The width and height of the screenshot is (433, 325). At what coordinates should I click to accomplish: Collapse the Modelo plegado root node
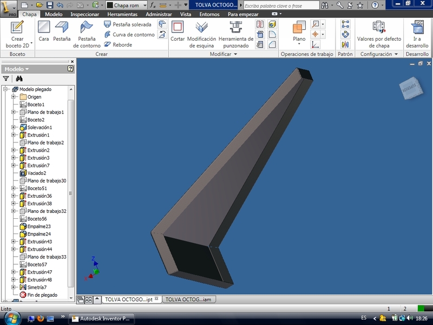click(5, 89)
